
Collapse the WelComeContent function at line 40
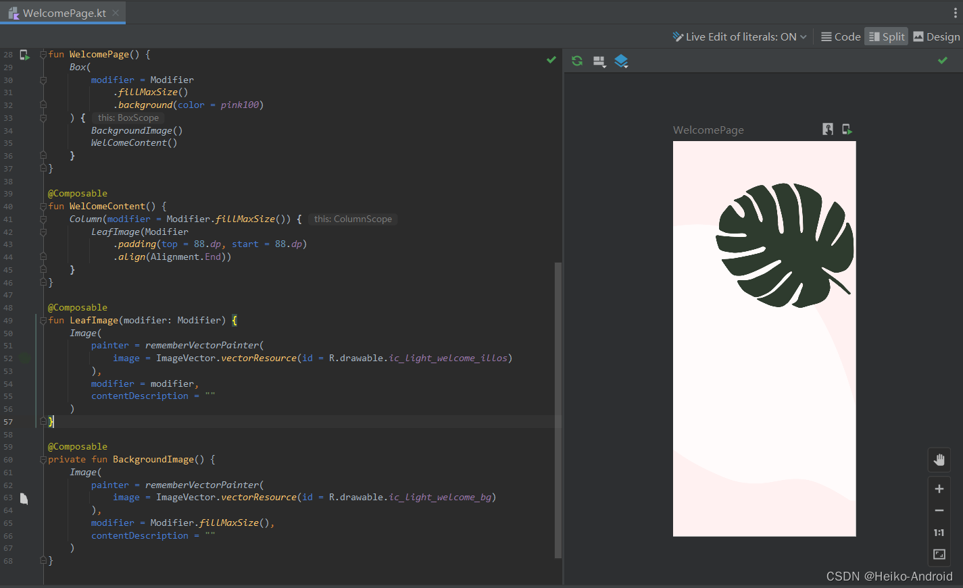(43, 207)
